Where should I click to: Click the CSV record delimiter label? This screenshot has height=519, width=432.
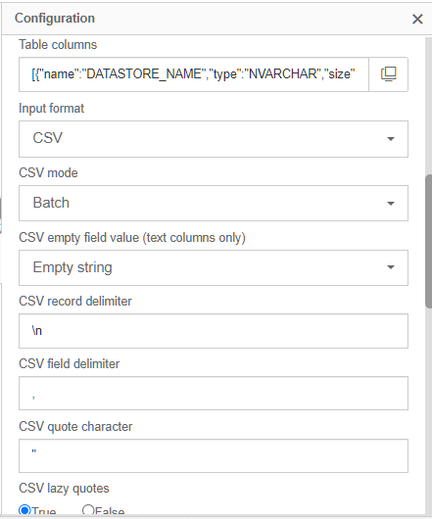(75, 302)
